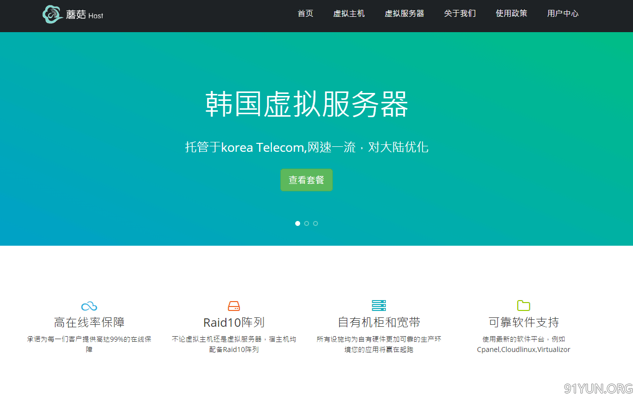
Task: Click the 蘑菇 Host brand name text
Action: pos(85,15)
